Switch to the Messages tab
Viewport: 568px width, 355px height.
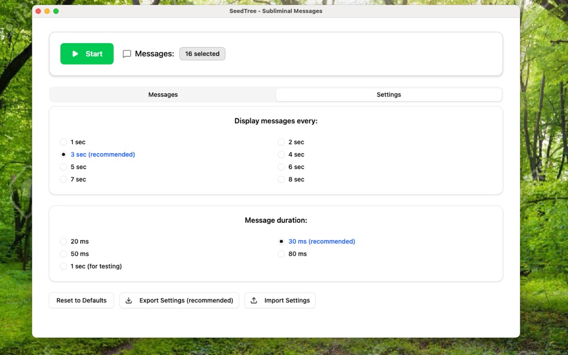click(x=163, y=94)
